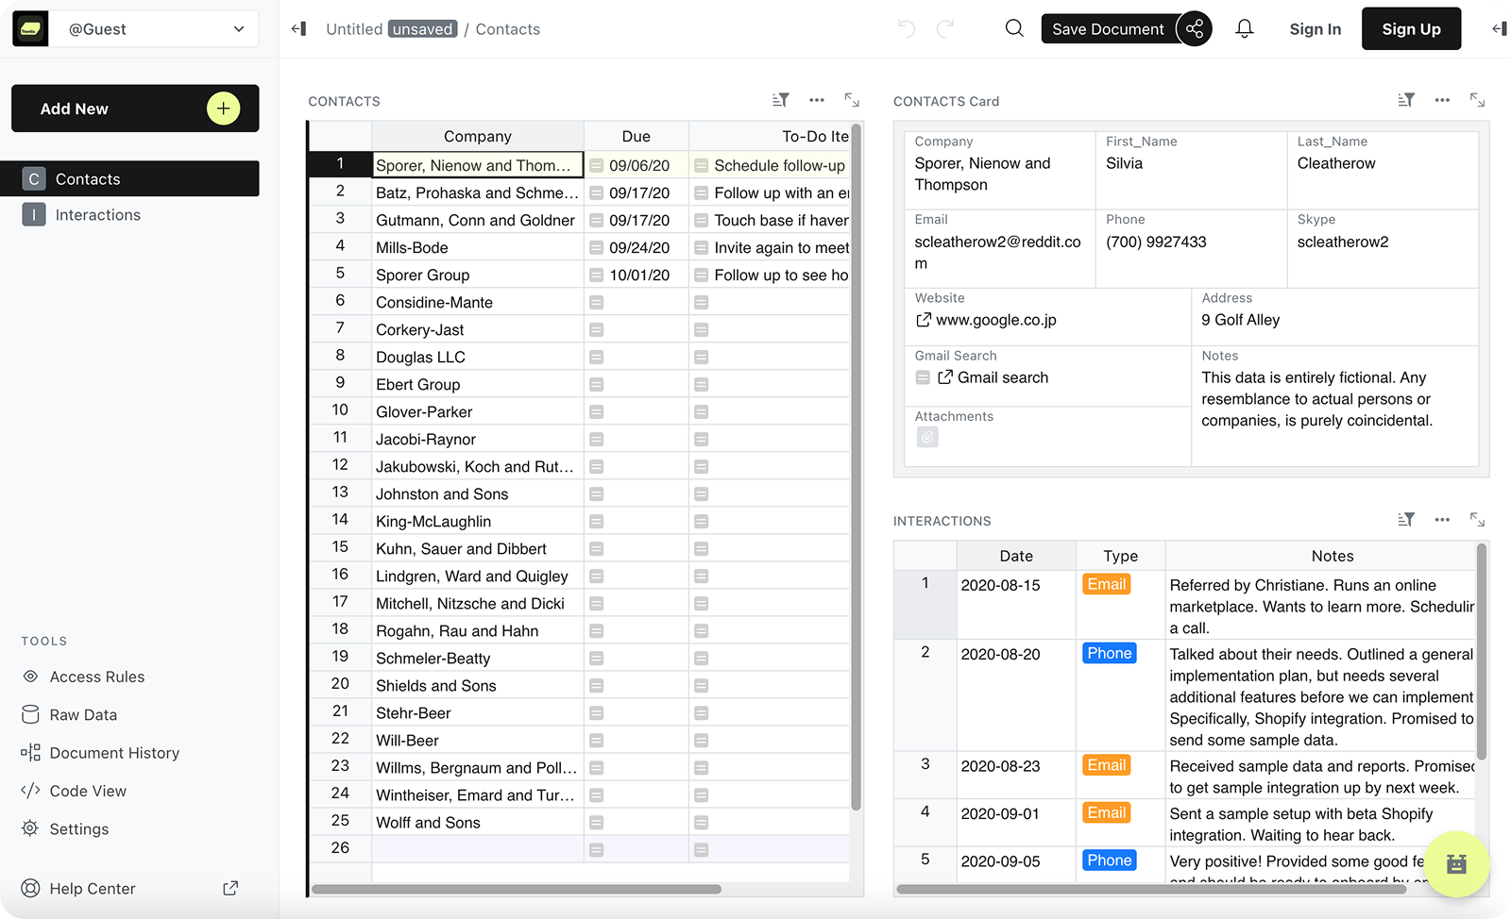Click the CONTACTS table horizontal scrollbar

click(517, 889)
